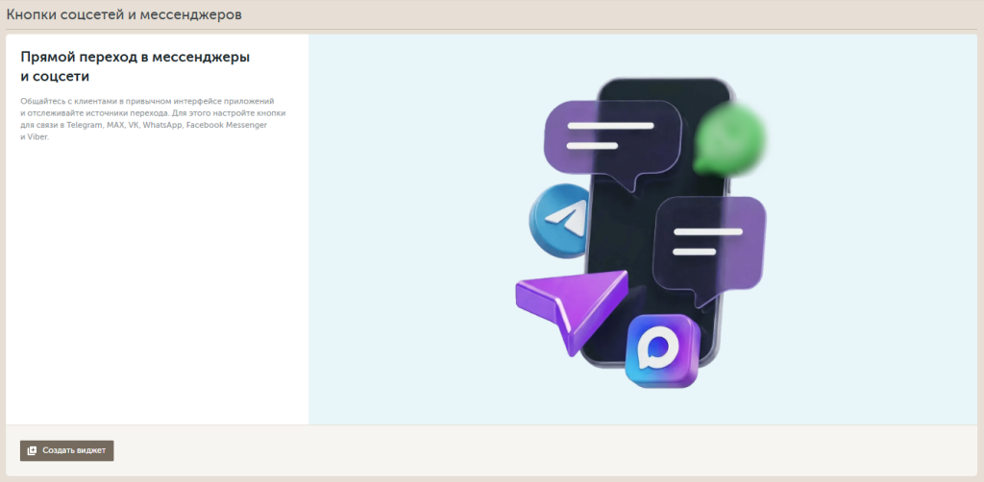Click the word Viber in the description
This screenshot has width=984, height=482.
click(x=37, y=137)
